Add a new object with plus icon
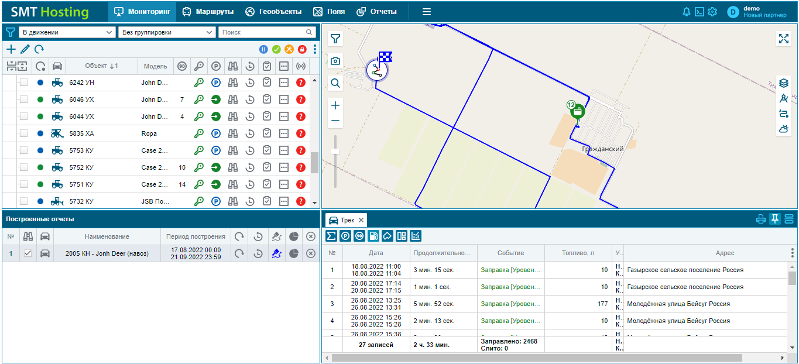This screenshot has width=799, height=364. coord(11,49)
